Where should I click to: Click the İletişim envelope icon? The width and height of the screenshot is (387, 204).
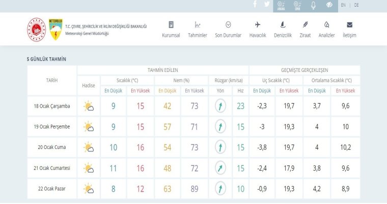tap(349, 24)
